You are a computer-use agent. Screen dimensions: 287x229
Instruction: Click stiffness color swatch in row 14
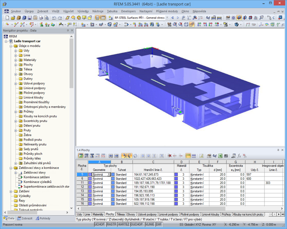click(x=113, y=195)
